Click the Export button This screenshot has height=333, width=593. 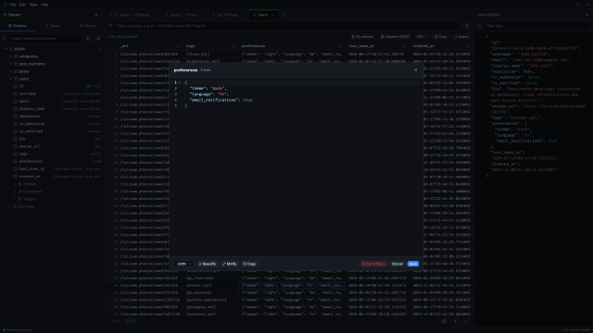coord(461,37)
